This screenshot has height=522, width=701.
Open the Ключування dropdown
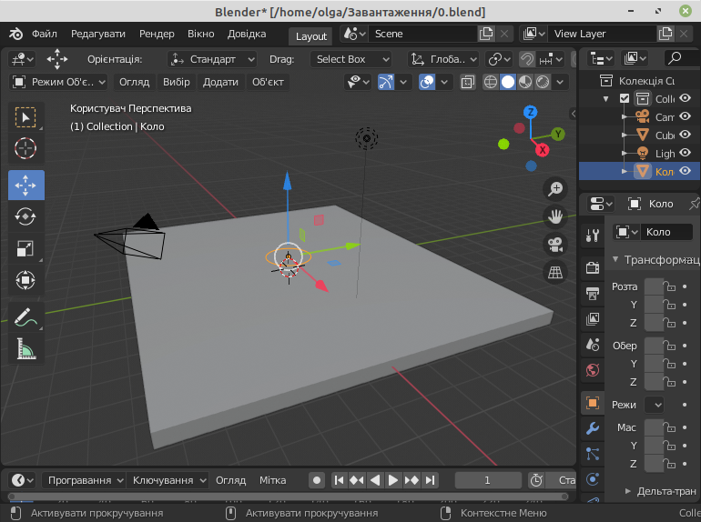(168, 480)
